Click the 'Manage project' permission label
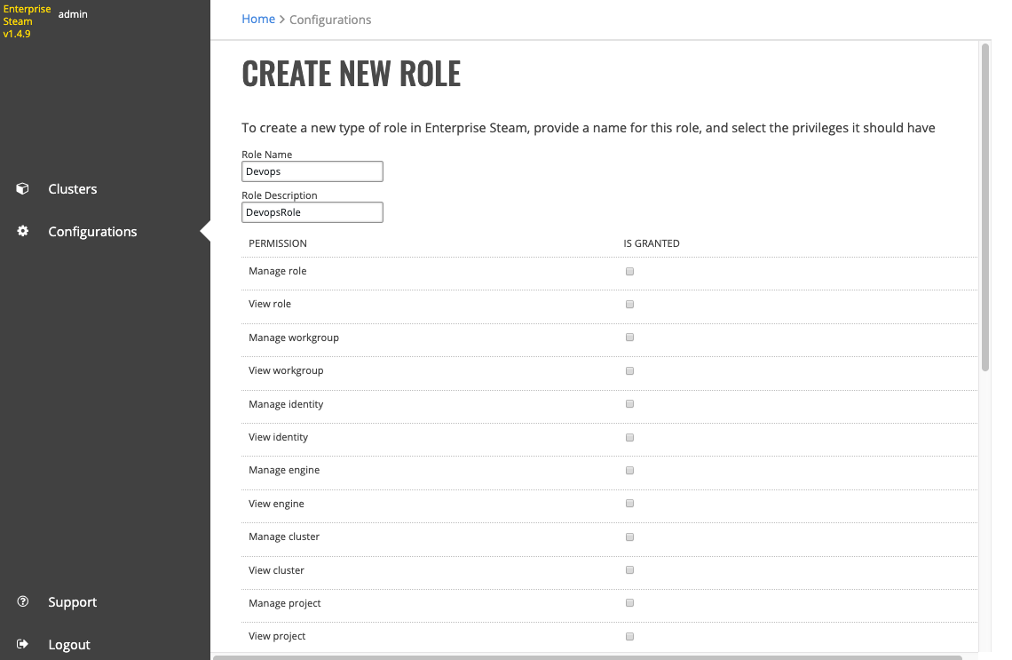 [x=285, y=603]
